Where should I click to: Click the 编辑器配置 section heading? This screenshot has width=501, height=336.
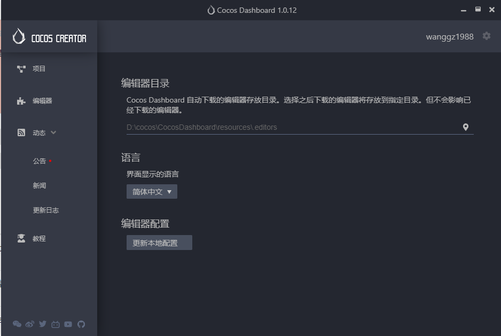coord(145,223)
